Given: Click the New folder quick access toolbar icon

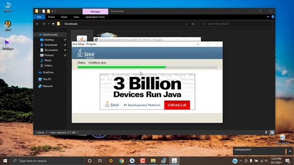Looking at the screenshot, I should [x=49, y=11].
